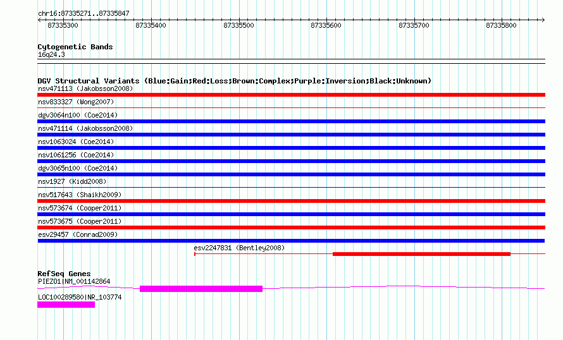Open nsv1063024 (Coe2014) variant details

point(76,142)
